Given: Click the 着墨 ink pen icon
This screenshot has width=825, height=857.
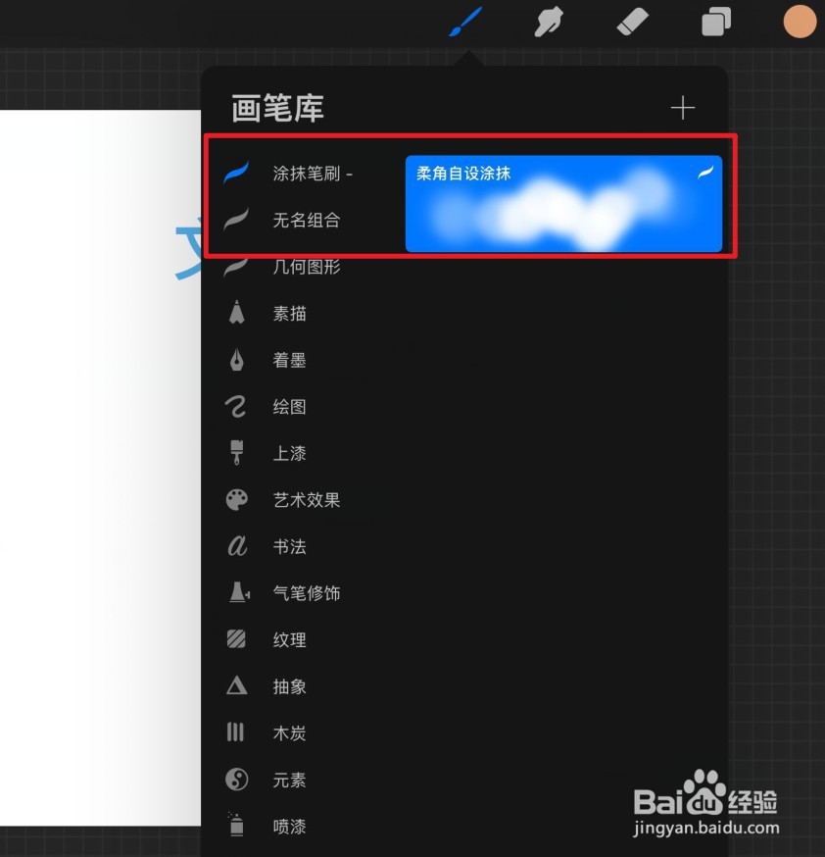Looking at the screenshot, I should [236, 359].
